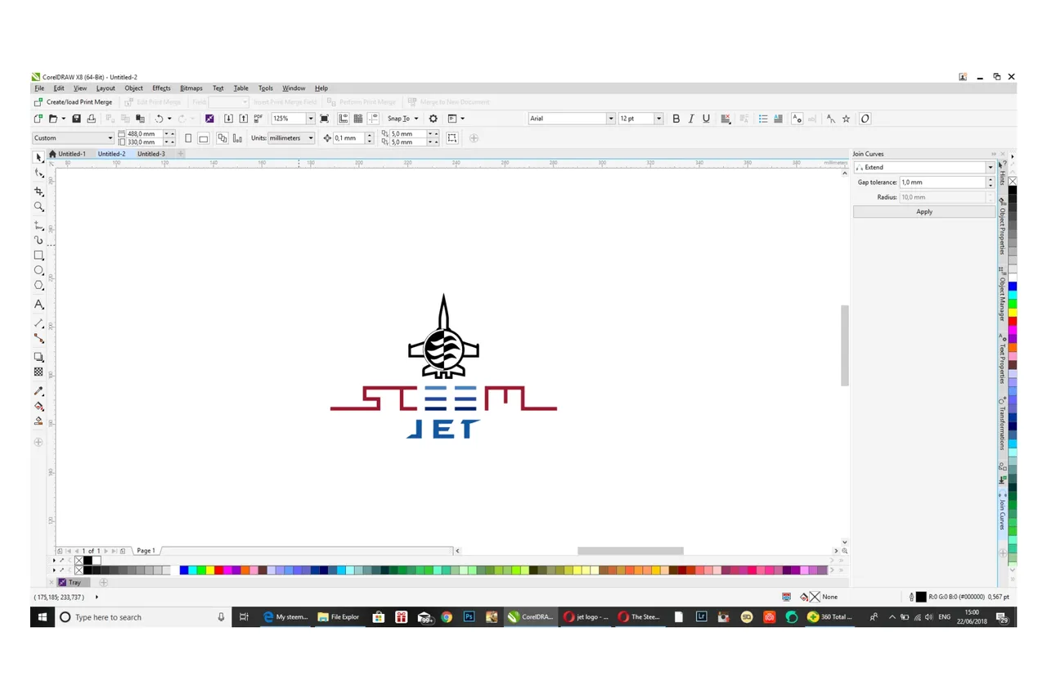Click the Print icon
Image resolution: width=1047 pixels, height=699 pixels.
coord(91,119)
